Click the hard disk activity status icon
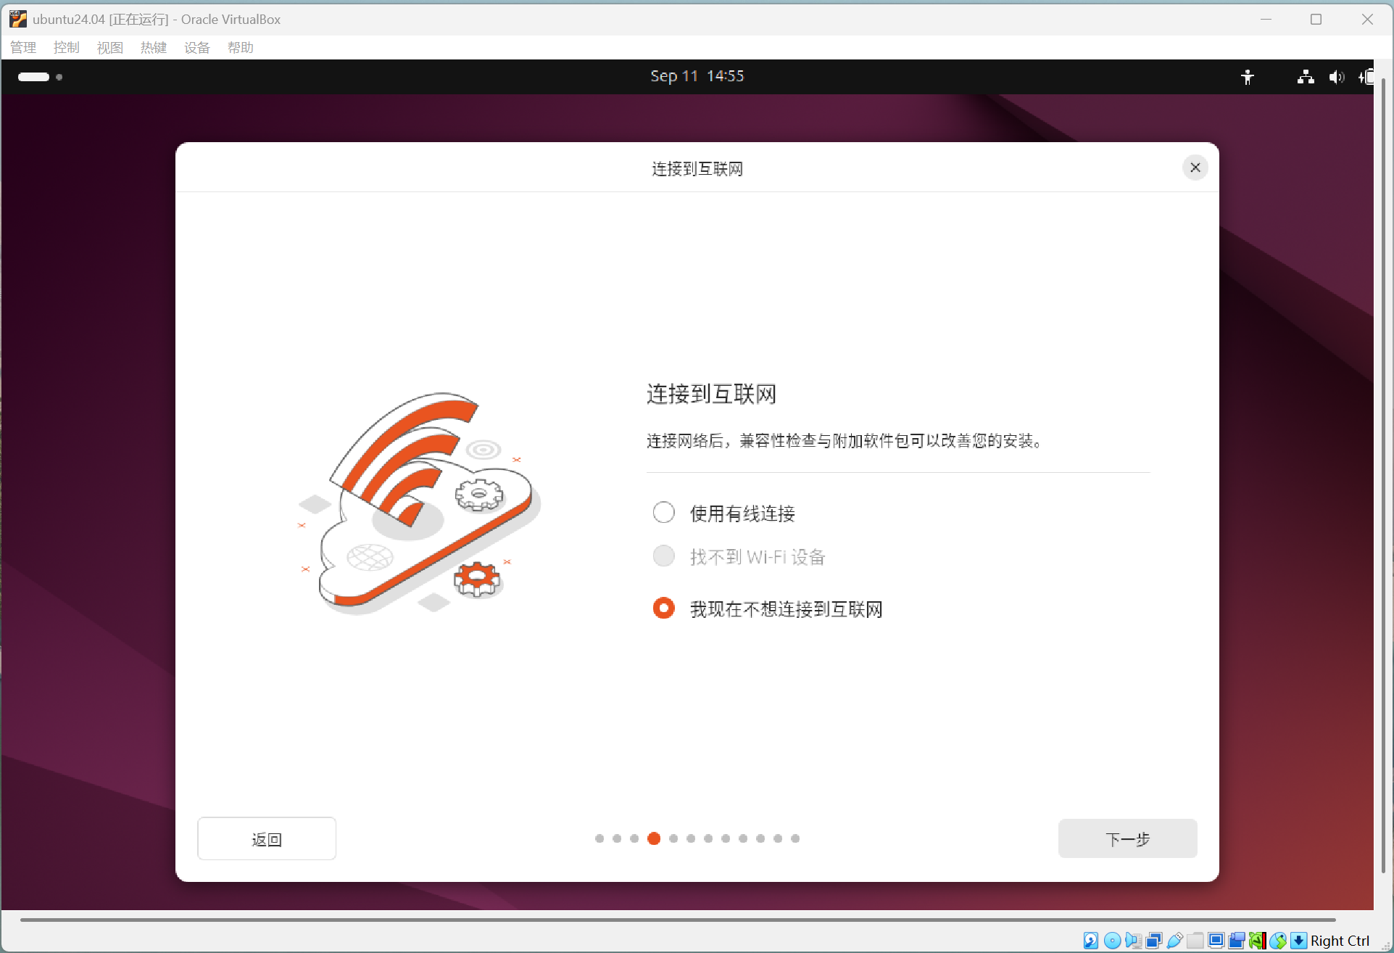 [x=1091, y=941]
